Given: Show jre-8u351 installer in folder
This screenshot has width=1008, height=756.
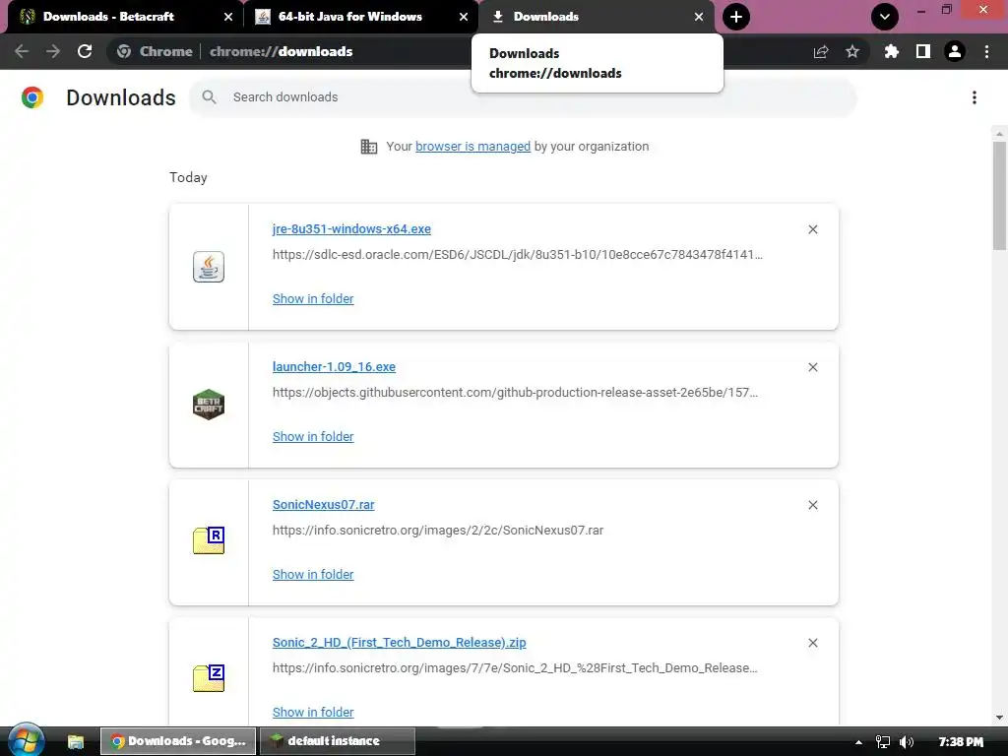Looking at the screenshot, I should [313, 299].
